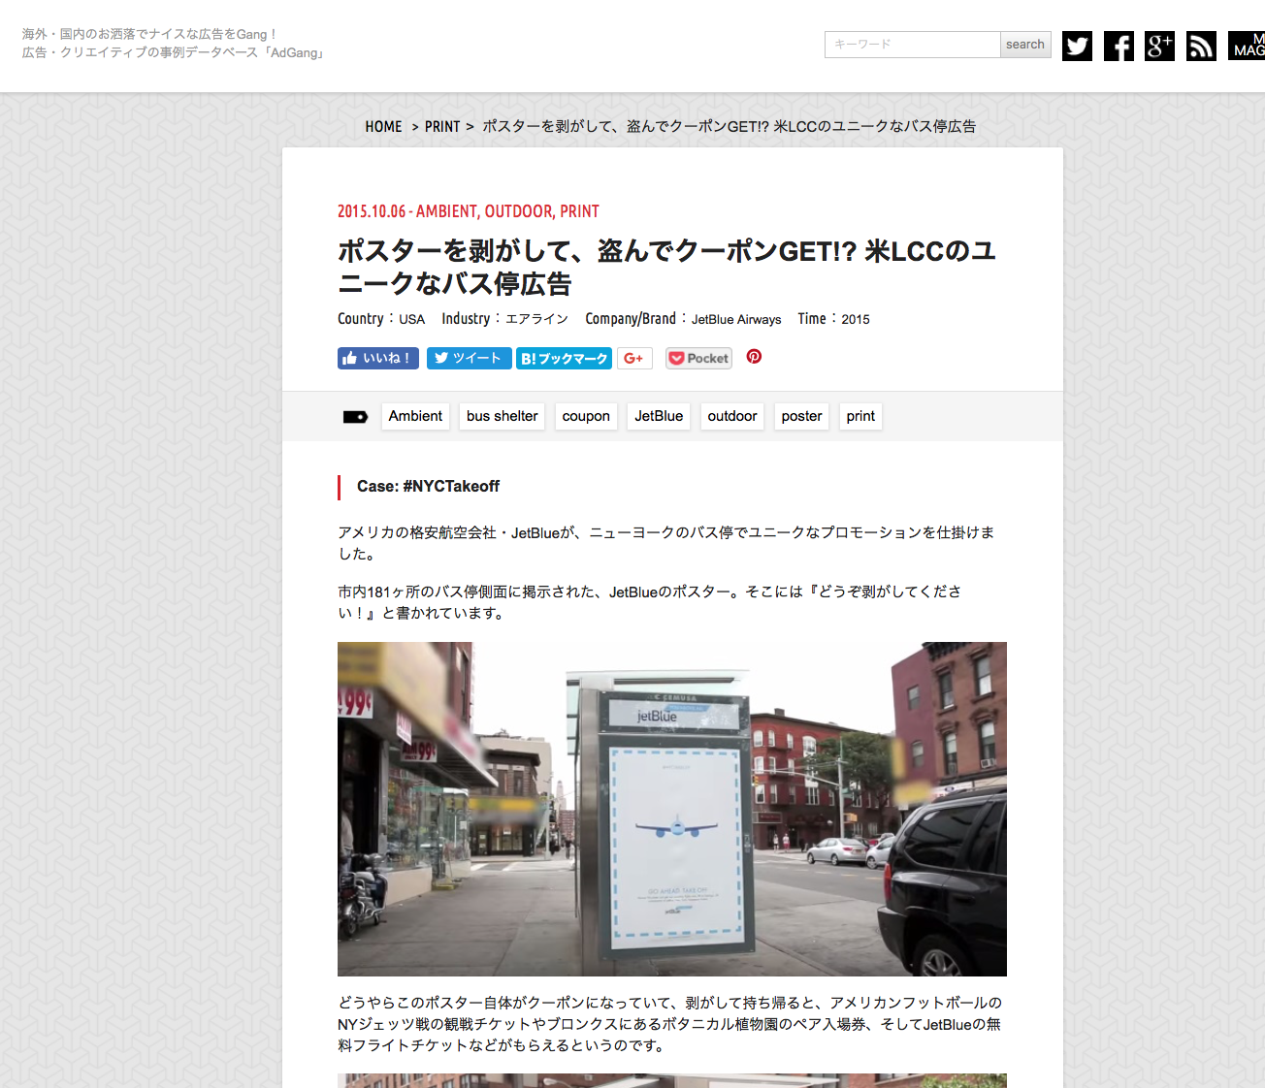Save article with Pocket button

point(698,358)
